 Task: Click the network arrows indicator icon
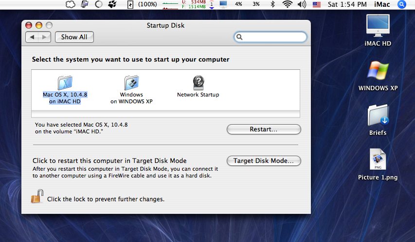[x=212, y=4]
